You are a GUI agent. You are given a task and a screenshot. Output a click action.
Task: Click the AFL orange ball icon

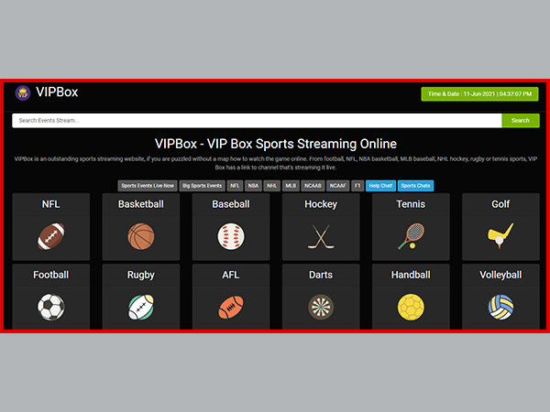[x=231, y=308]
